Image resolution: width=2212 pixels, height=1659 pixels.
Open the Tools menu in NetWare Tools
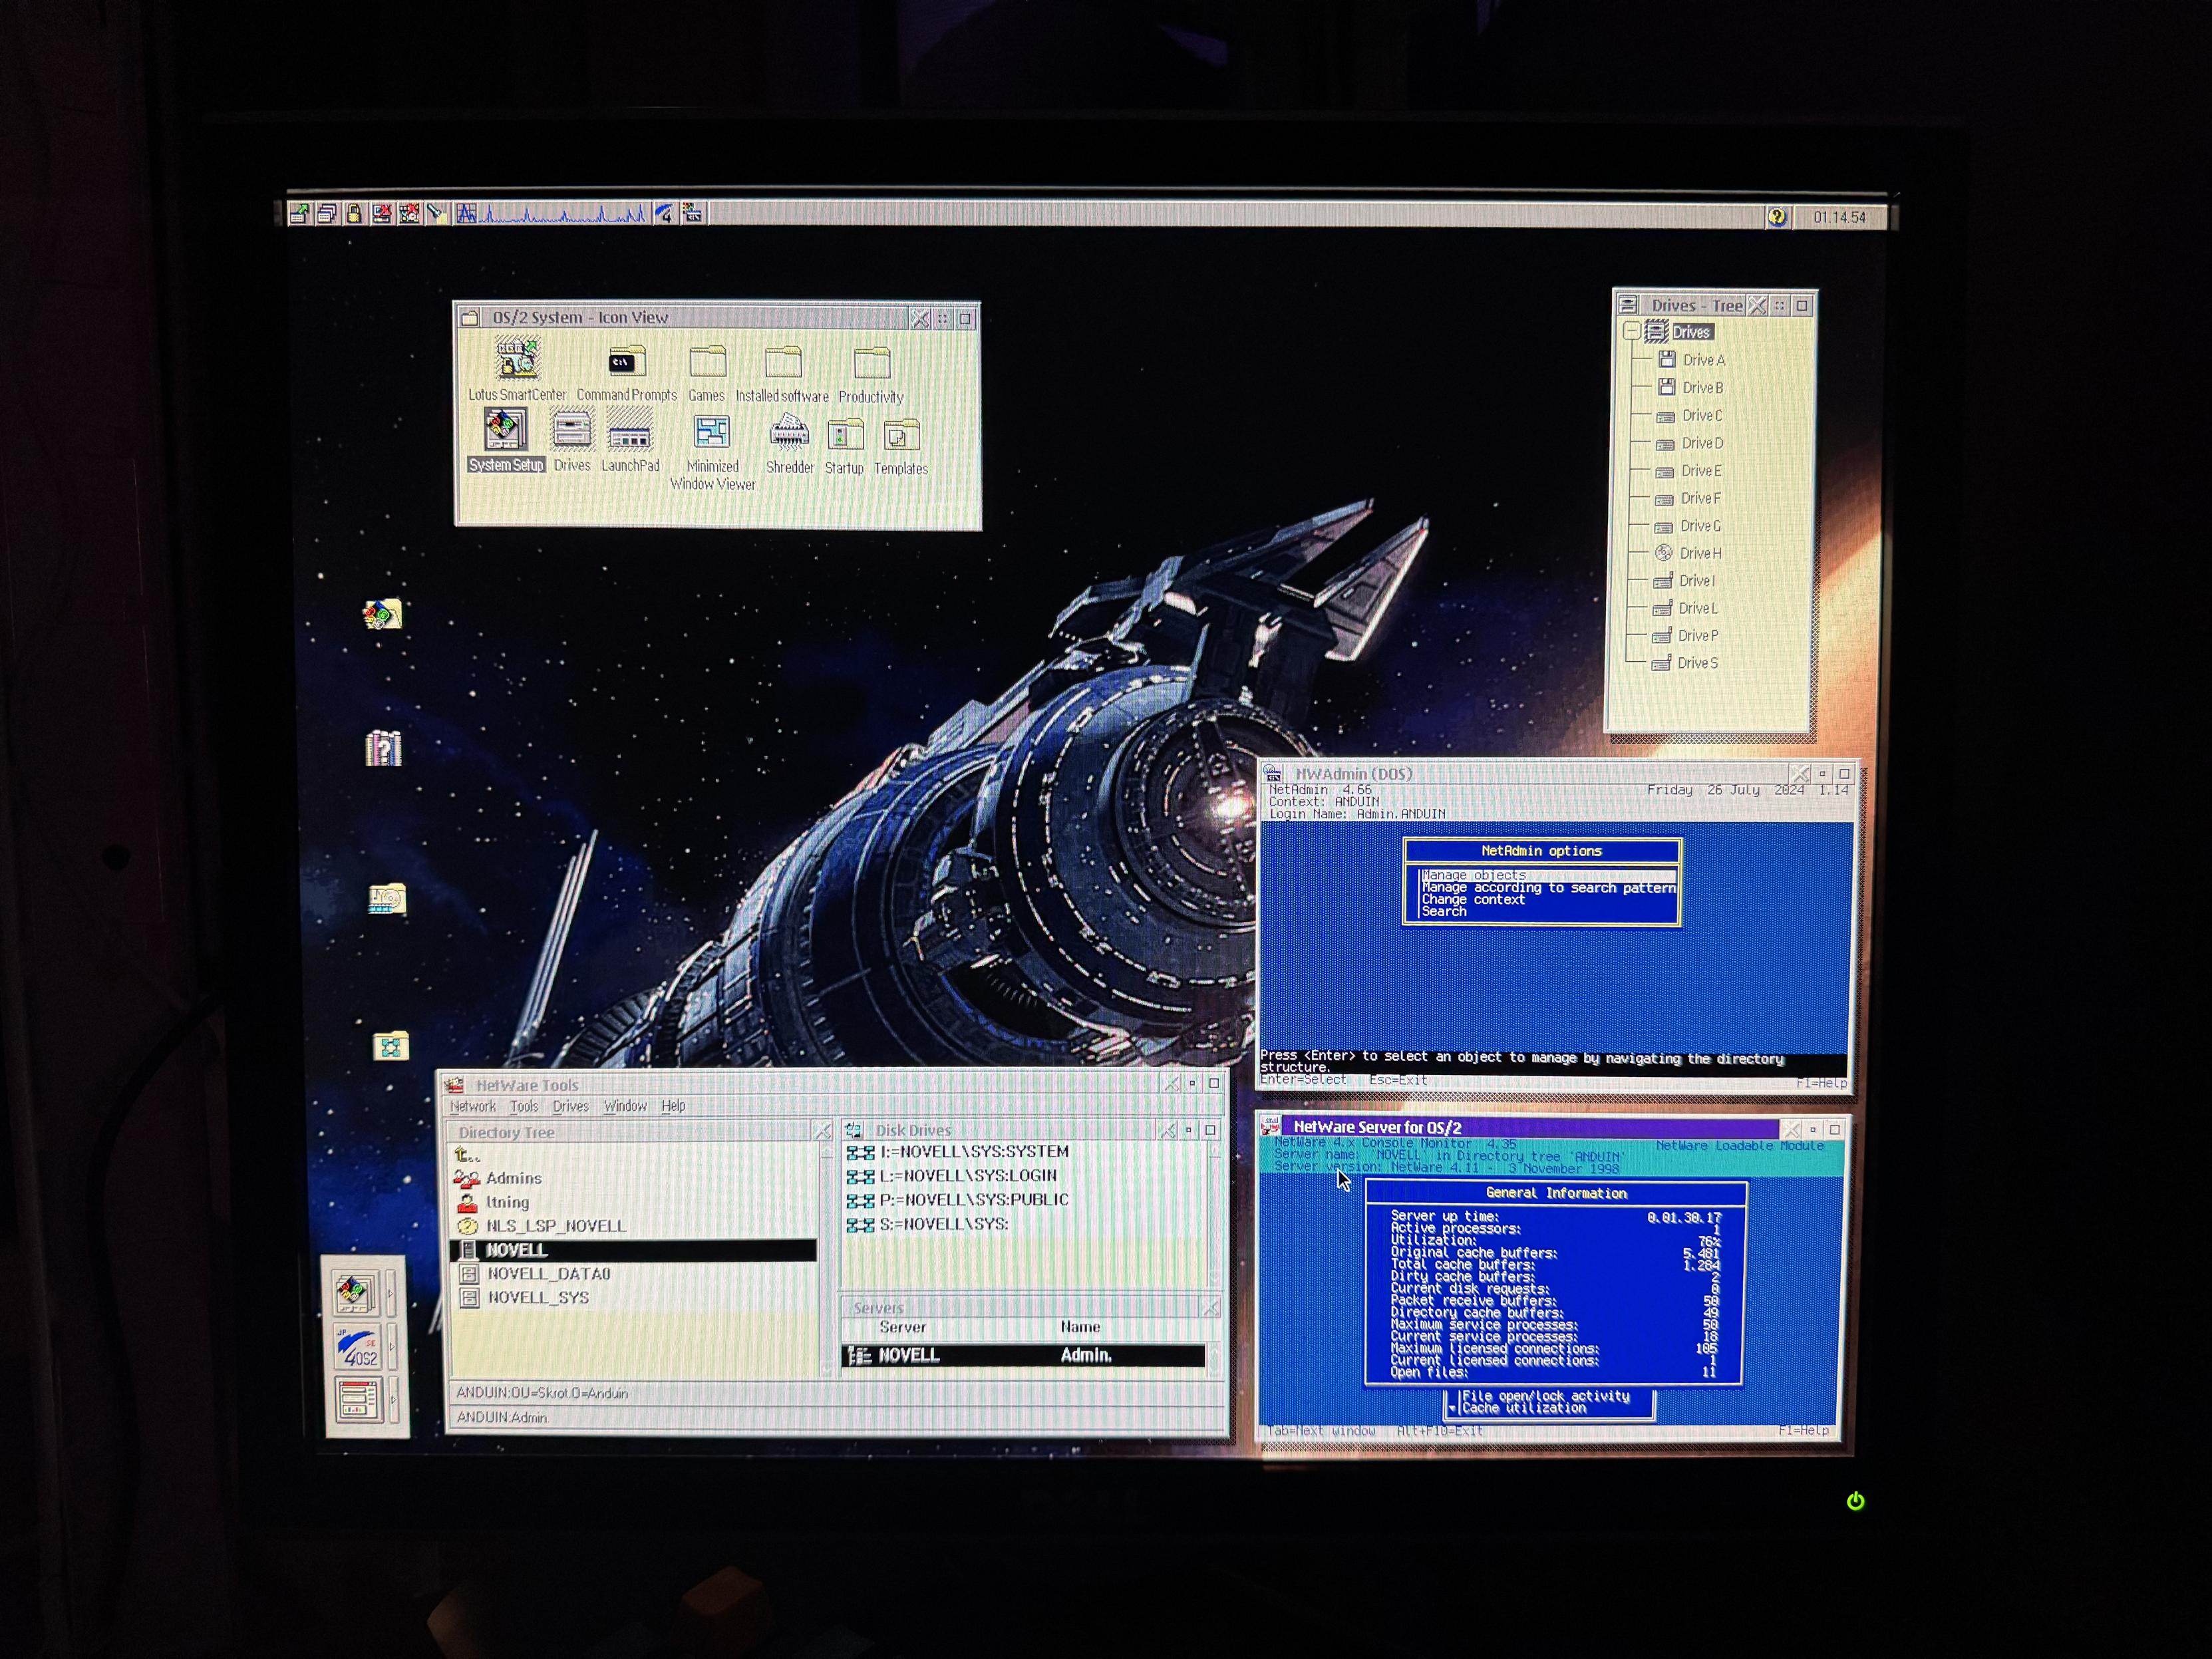coord(524,1106)
